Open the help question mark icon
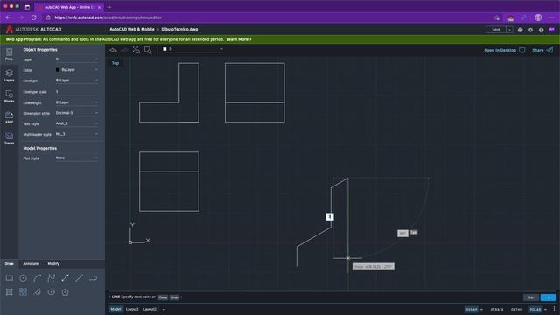 [x=542, y=30]
